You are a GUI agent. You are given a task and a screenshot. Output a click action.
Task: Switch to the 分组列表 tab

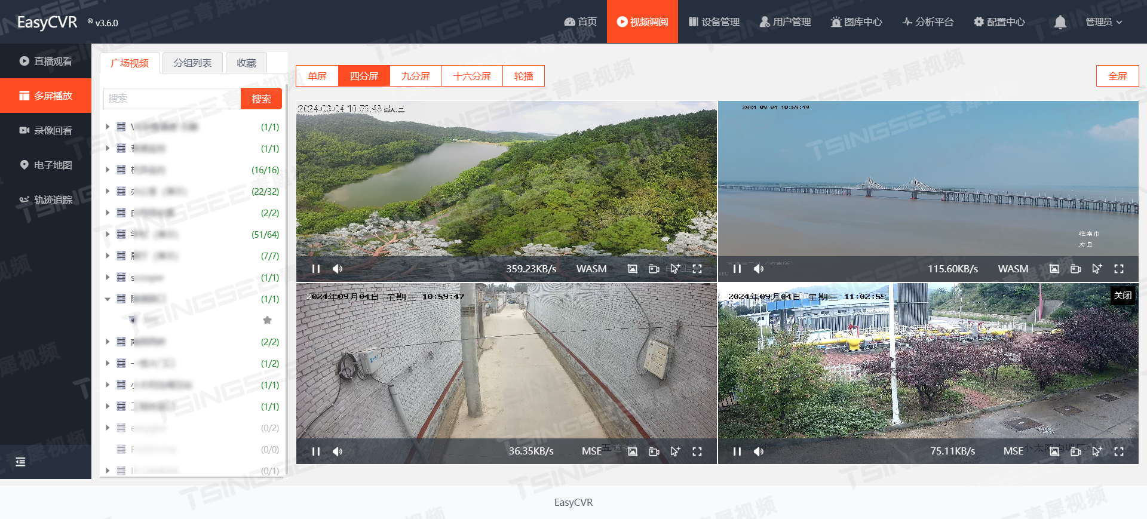pyautogui.click(x=192, y=63)
